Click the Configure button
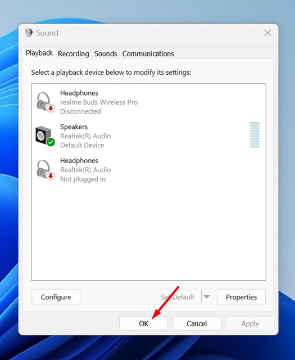The height and width of the screenshot is (360, 295). [56, 297]
